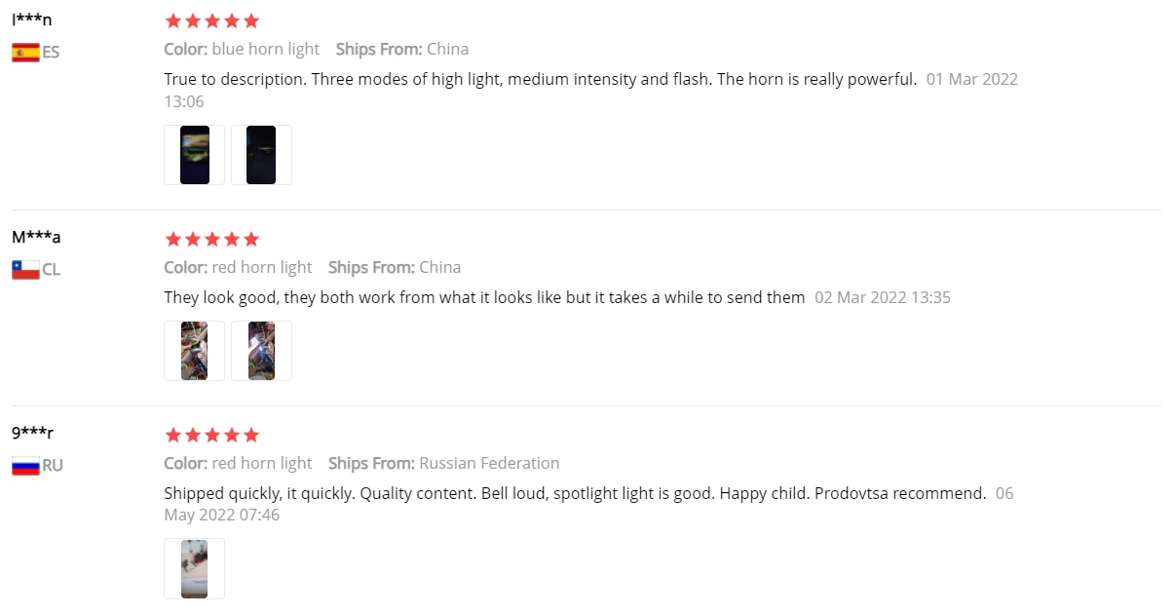Click reviewer name I***n

(x=32, y=19)
